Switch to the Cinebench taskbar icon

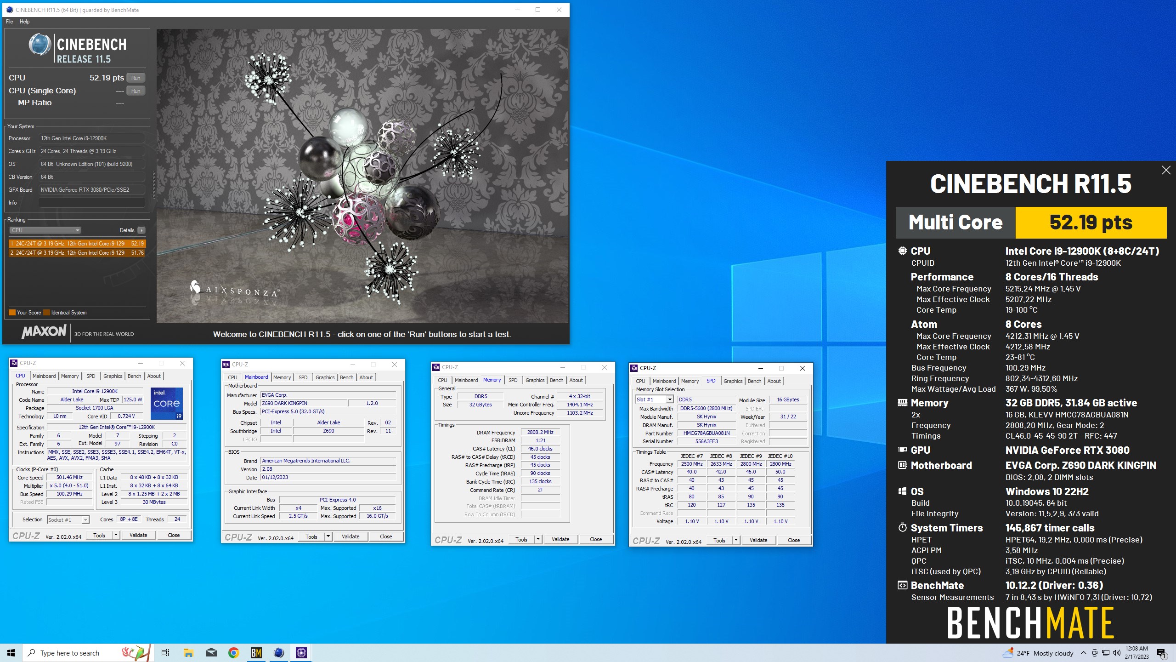click(x=279, y=653)
